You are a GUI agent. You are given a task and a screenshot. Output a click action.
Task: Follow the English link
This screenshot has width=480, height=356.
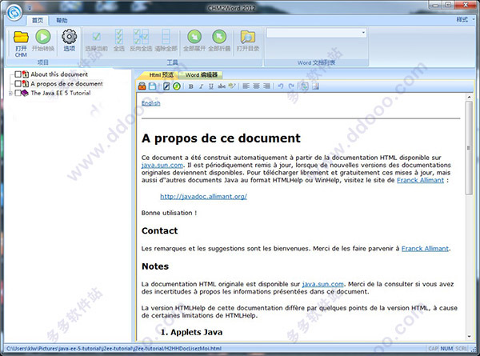click(150, 103)
